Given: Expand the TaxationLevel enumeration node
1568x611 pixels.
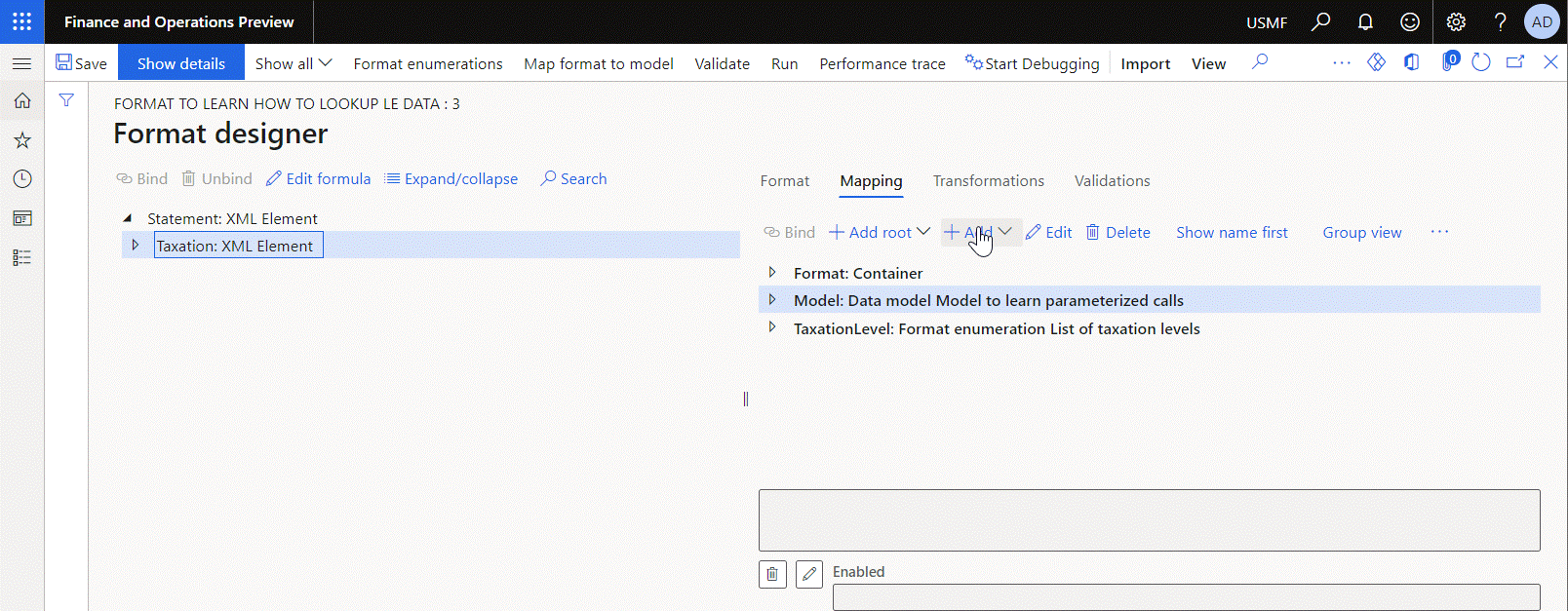Looking at the screenshot, I should (772, 327).
